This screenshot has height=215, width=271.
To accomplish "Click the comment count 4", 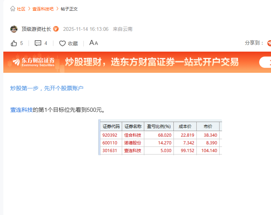I will click(x=46, y=43).
